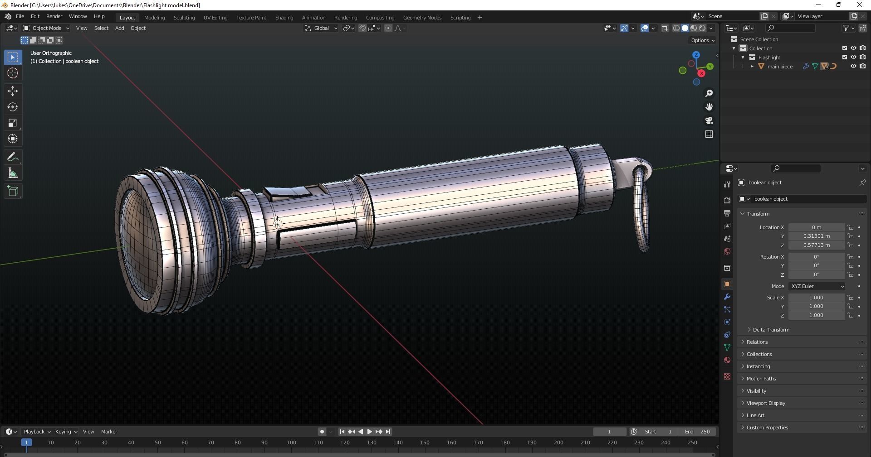Toggle Flashlight collection viewport visibility eye

(853, 57)
